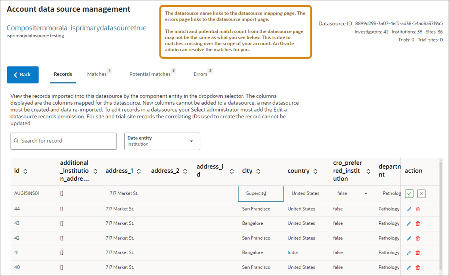Click the Datasource ID value
The width and height of the screenshot is (449, 276).
[x=399, y=24]
